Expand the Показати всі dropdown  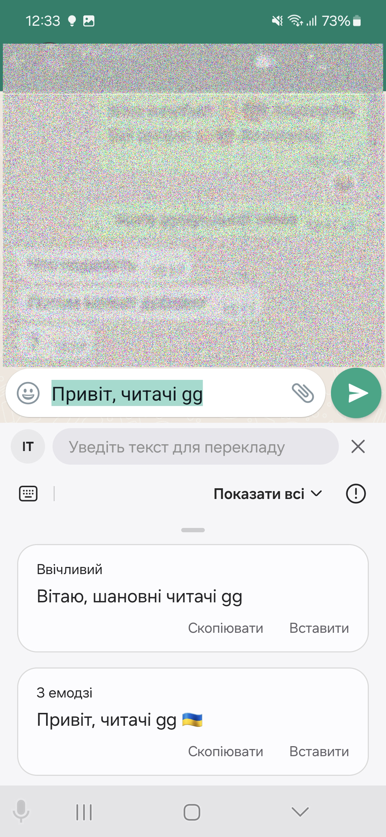(268, 494)
